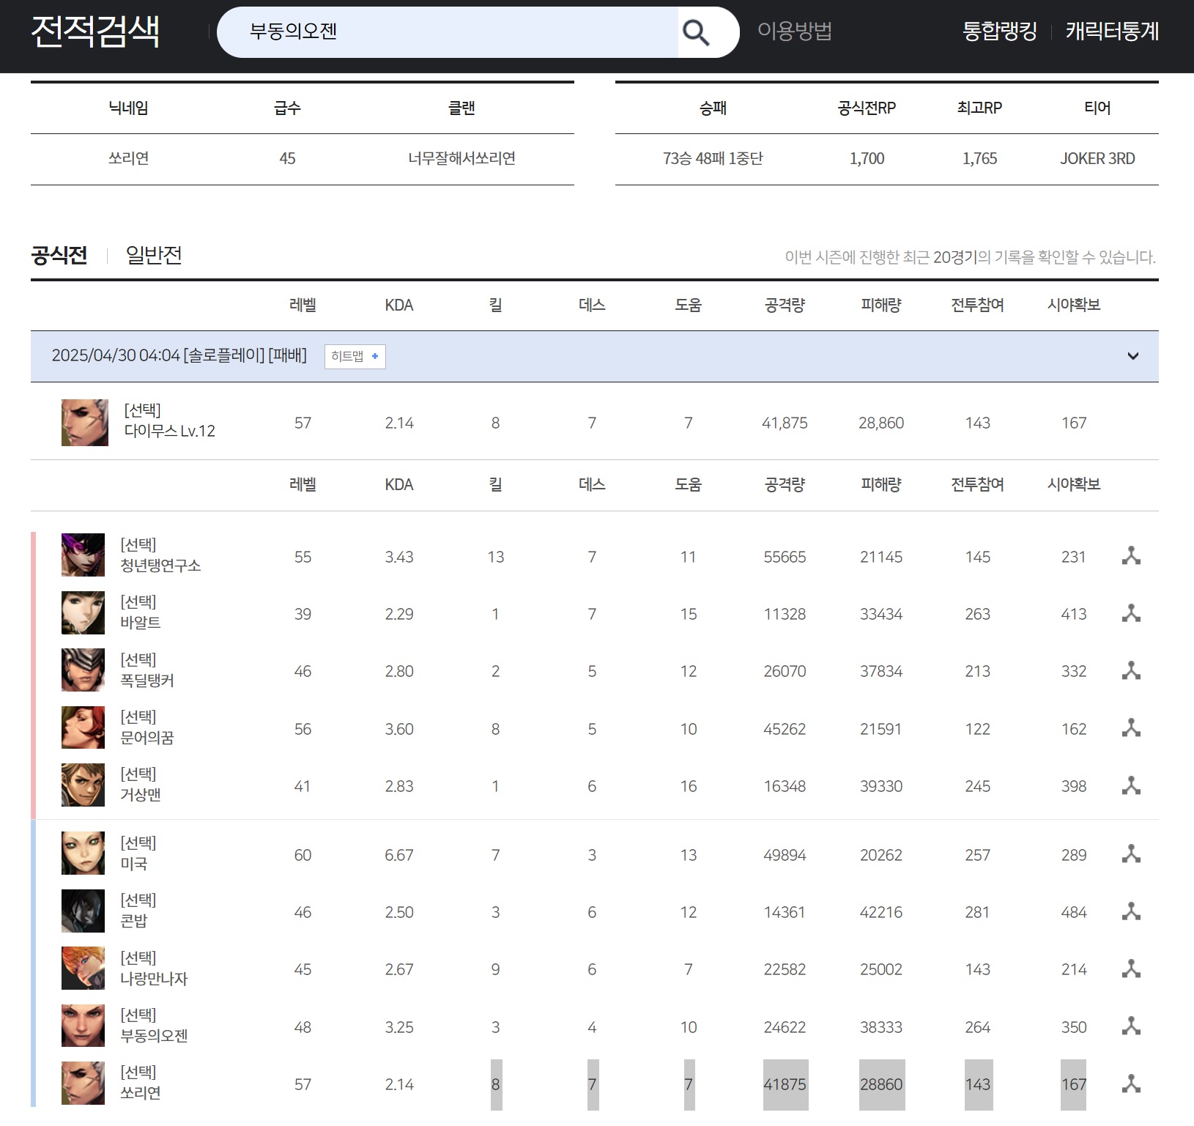1194x1126 pixels.
Task: Click the 이용방법 link
Action: click(x=794, y=32)
